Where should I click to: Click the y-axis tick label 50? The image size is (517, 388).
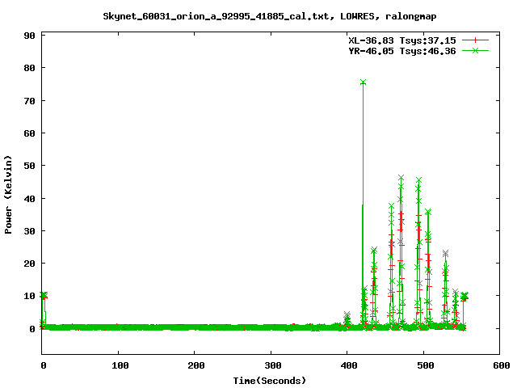(28, 166)
